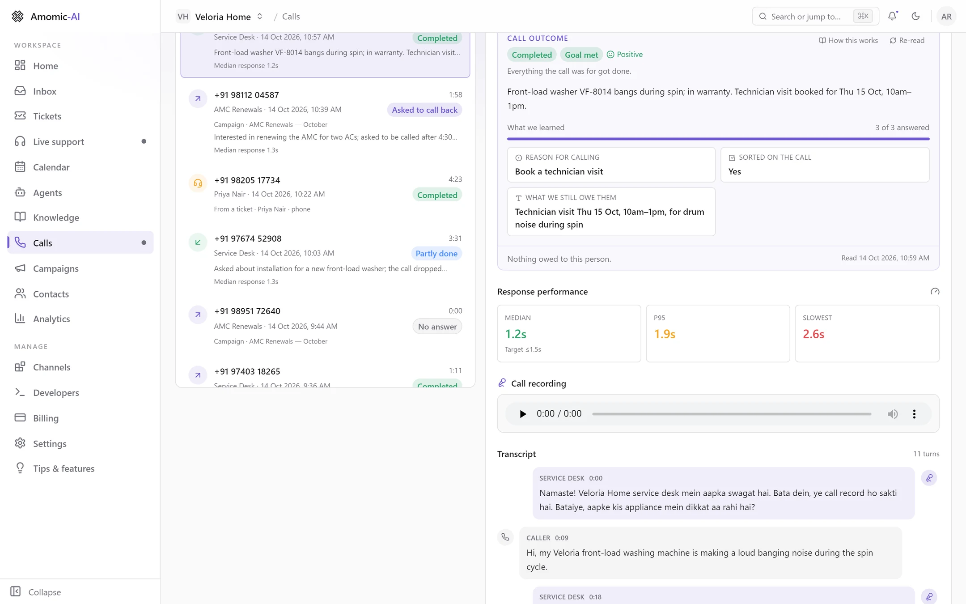Click the Response performance gauge icon

[x=935, y=292]
